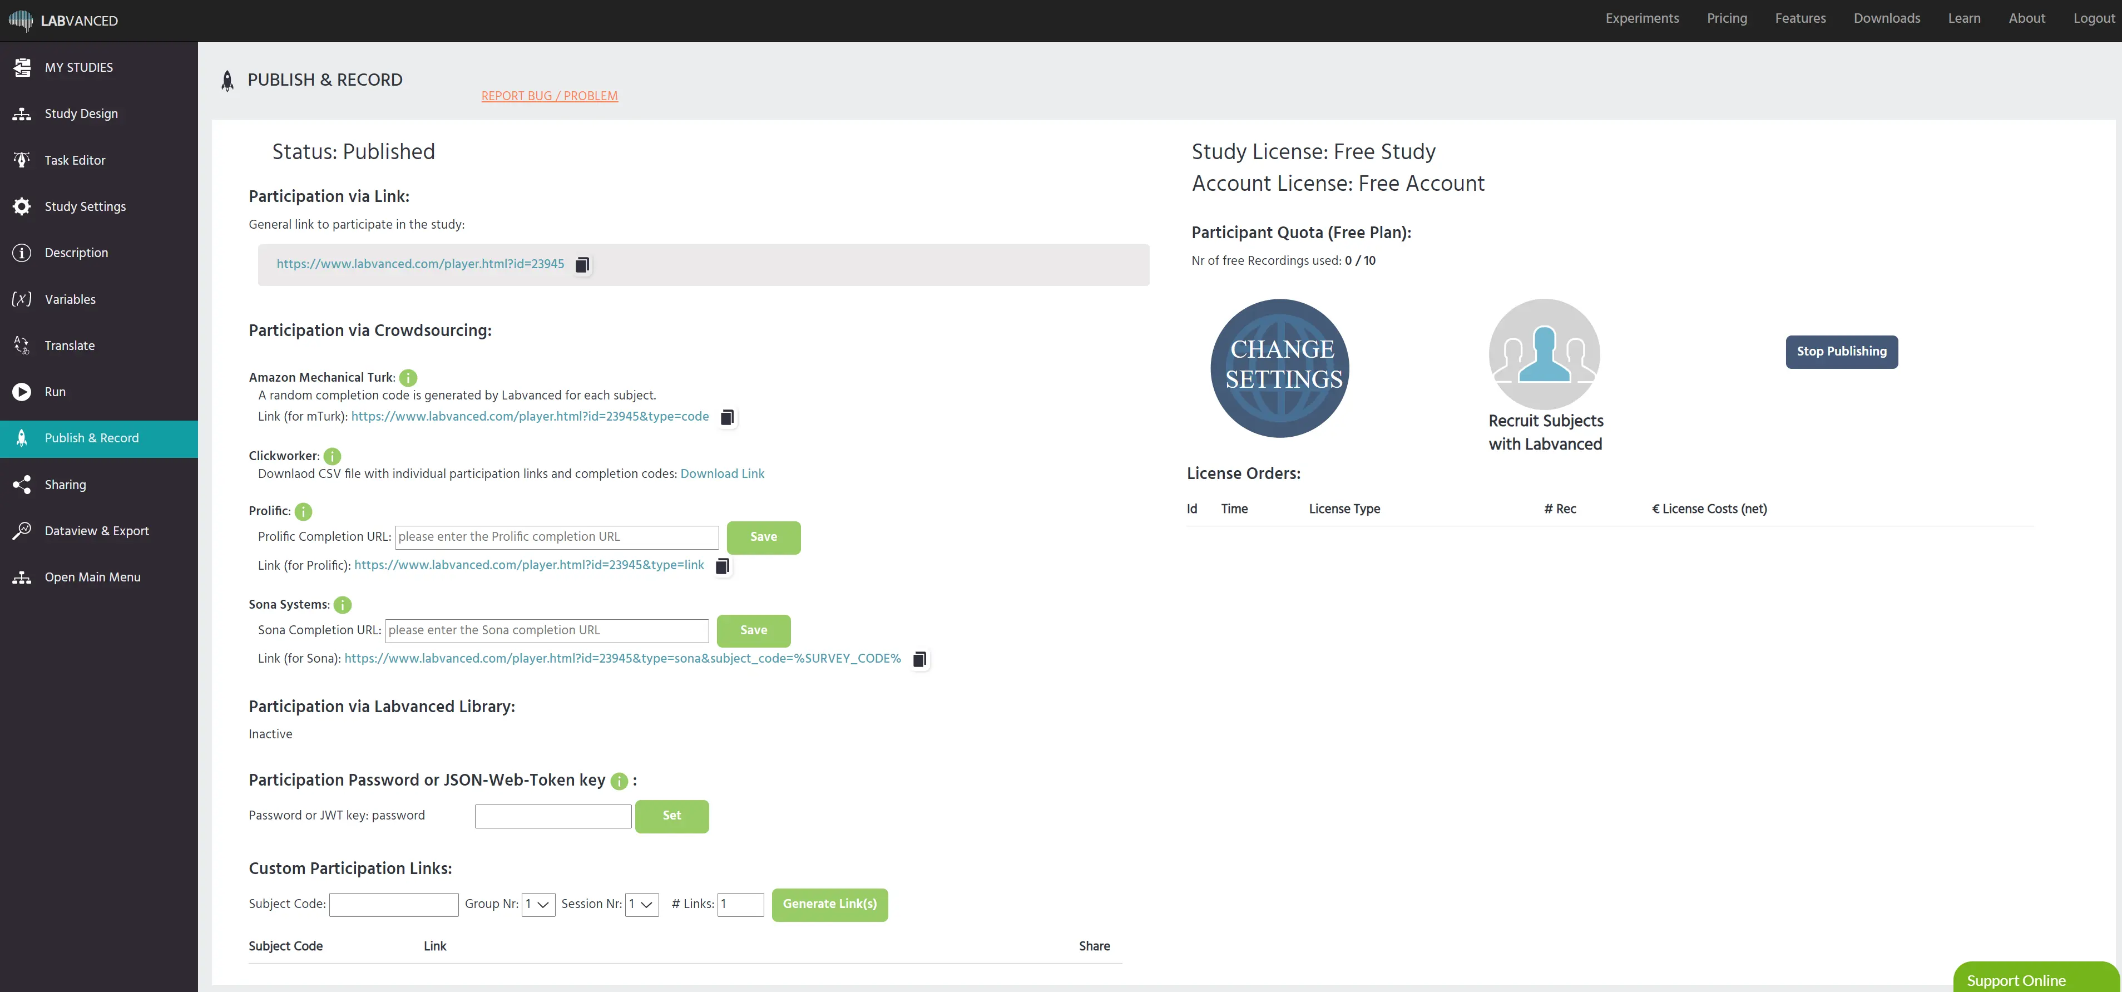Click the Stop Publishing button
The width and height of the screenshot is (2122, 992).
(1842, 352)
